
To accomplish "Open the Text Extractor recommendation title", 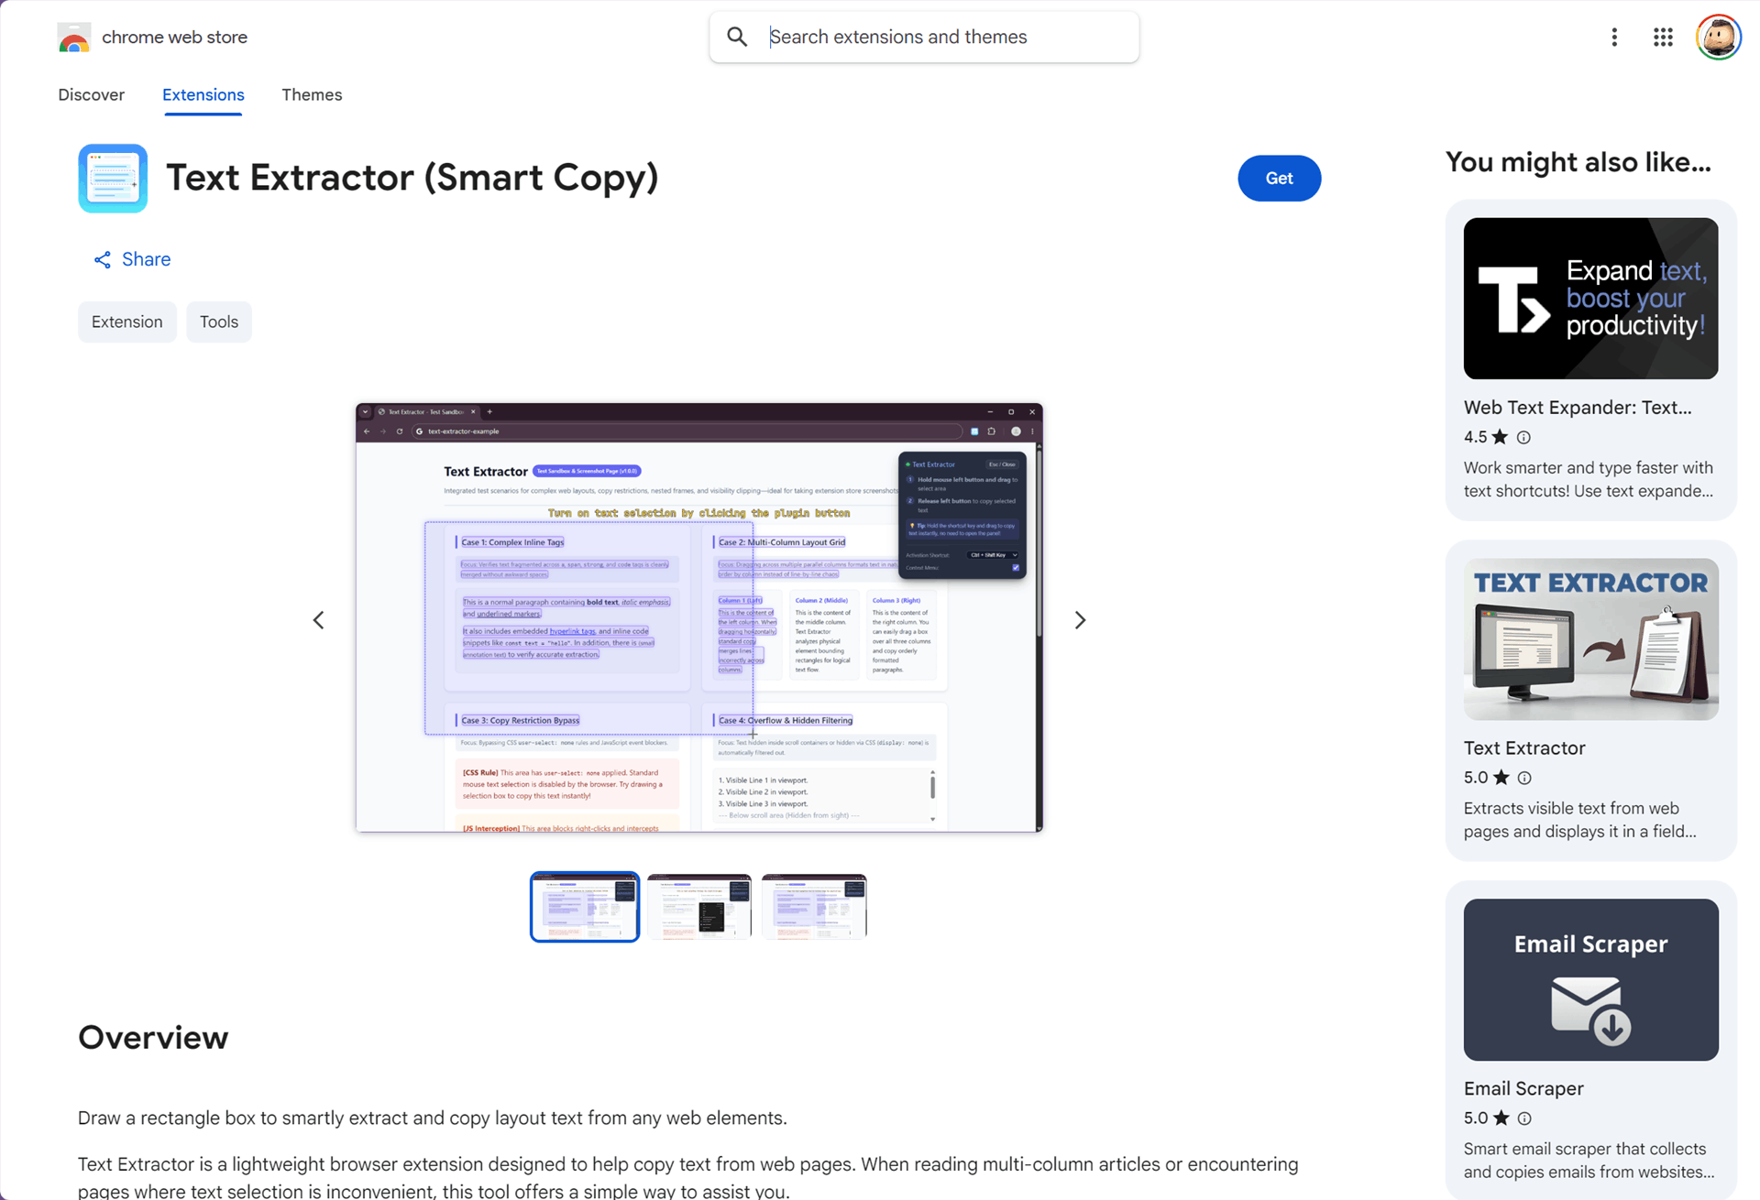I will pyautogui.click(x=1524, y=748).
